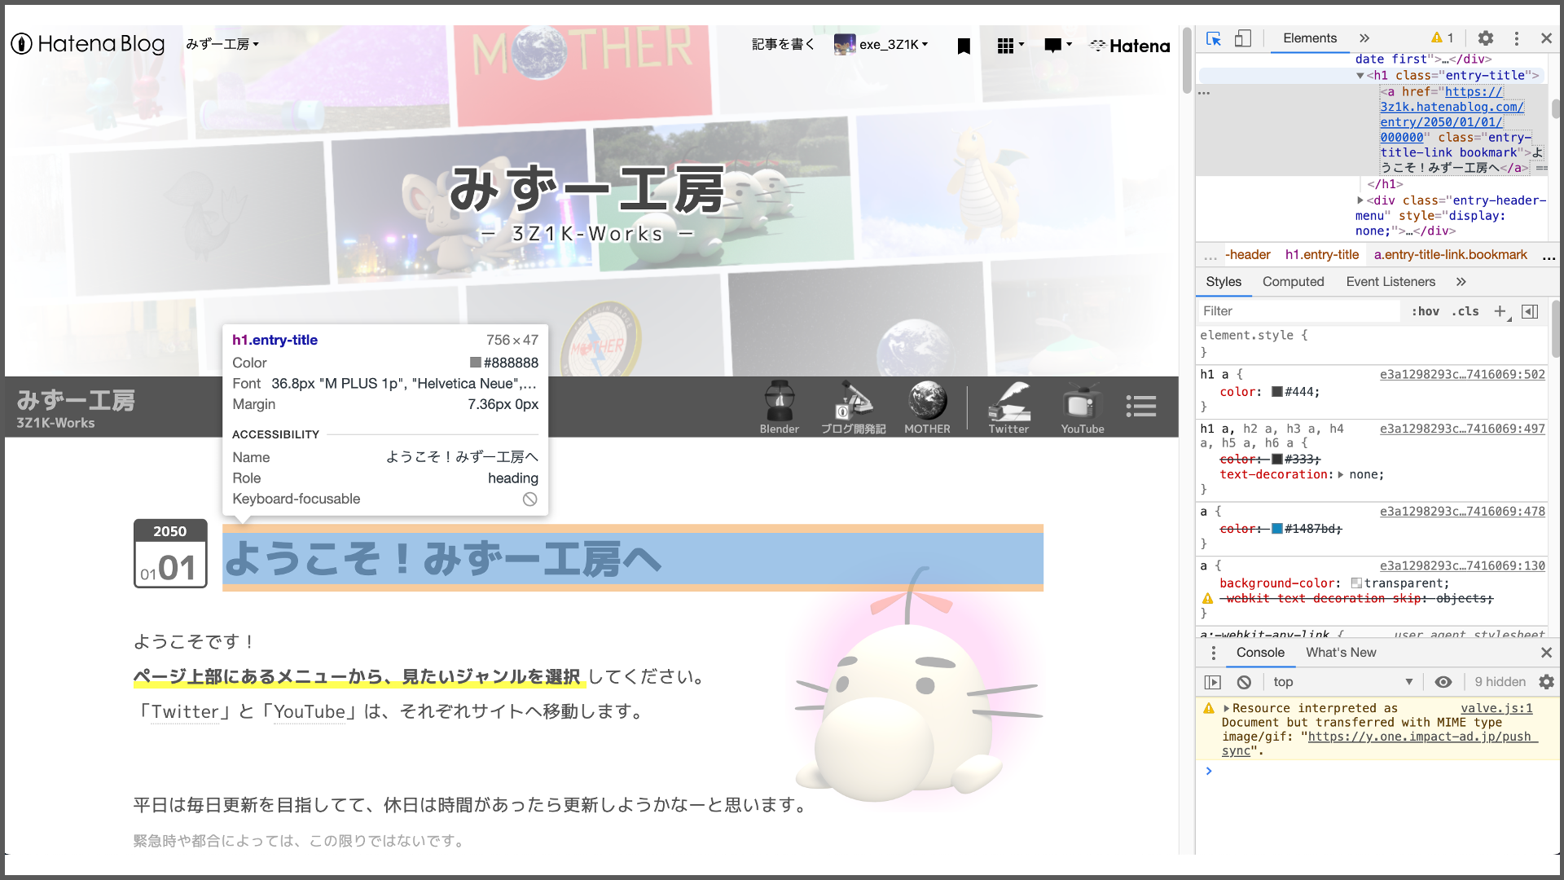Open the DevTools three-dot customize menu
Image resolution: width=1564 pixels, height=880 pixels.
(1516, 38)
